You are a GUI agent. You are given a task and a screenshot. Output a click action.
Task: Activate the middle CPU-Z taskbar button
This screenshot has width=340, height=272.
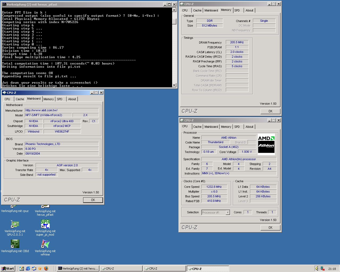[164, 269]
